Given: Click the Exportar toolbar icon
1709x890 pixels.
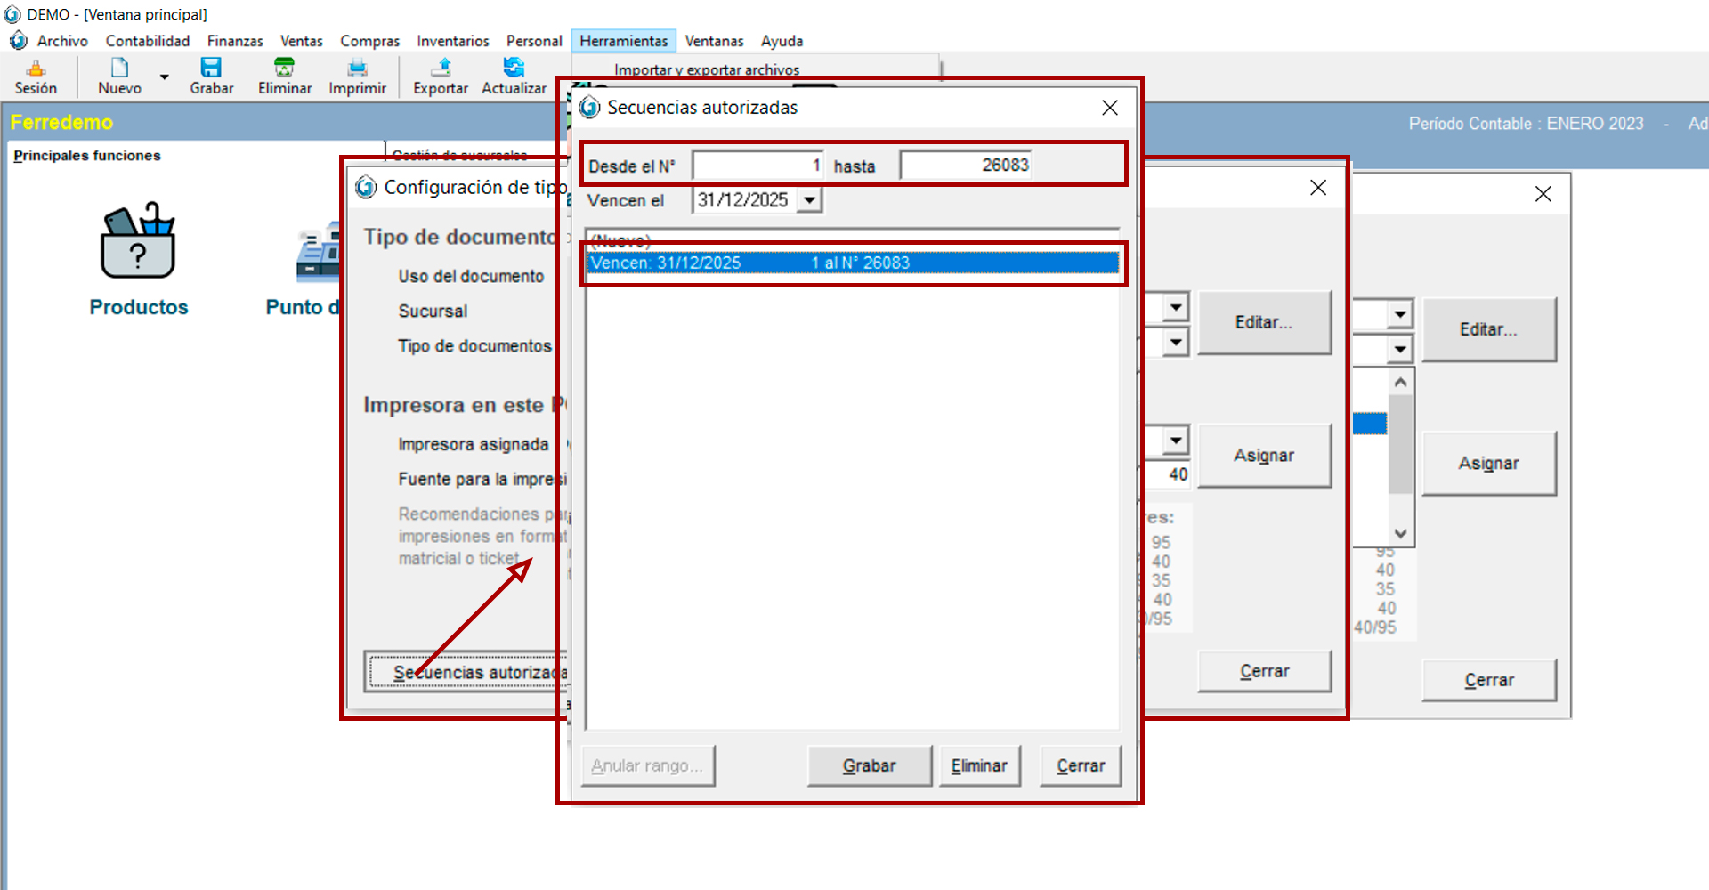Looking at the screenshot, I should coord(440,69).
